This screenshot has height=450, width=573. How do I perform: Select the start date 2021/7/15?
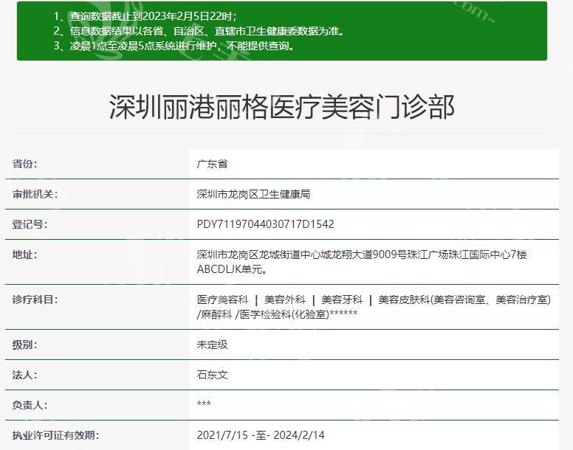click(222, 435)
